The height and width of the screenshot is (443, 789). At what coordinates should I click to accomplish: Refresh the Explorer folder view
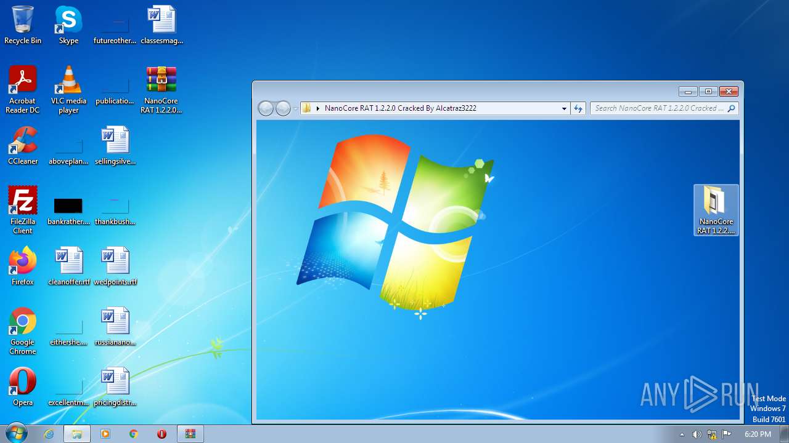[578, 108]
